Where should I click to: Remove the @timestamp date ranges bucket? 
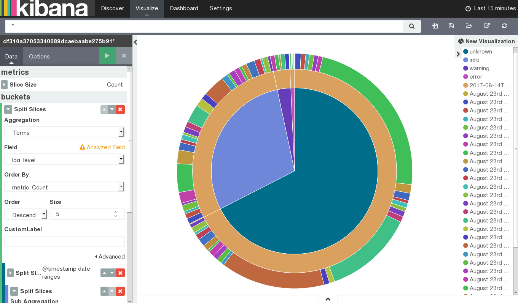pos(120,273)
